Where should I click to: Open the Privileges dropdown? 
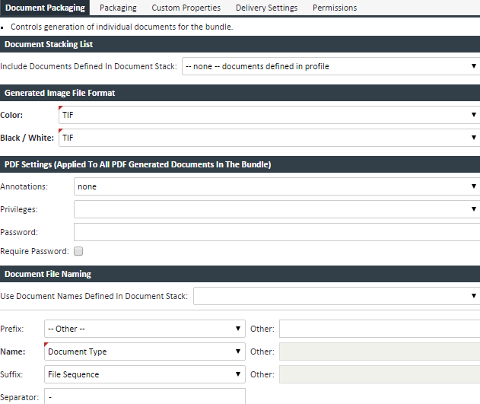point(276,209)
